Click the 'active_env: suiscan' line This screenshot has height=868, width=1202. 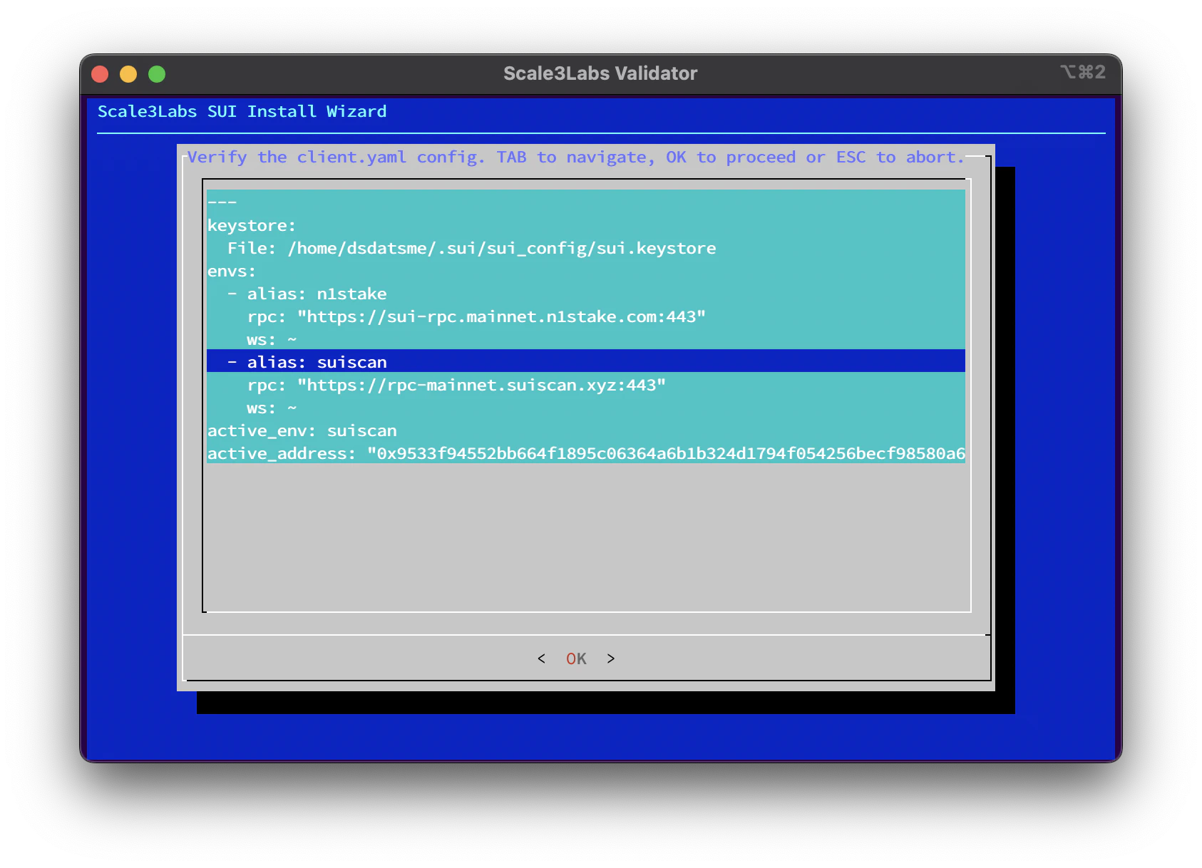[586, 429]
